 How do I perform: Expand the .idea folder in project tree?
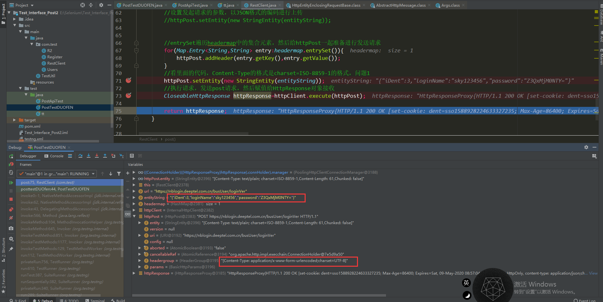click(x=15, y=19)
